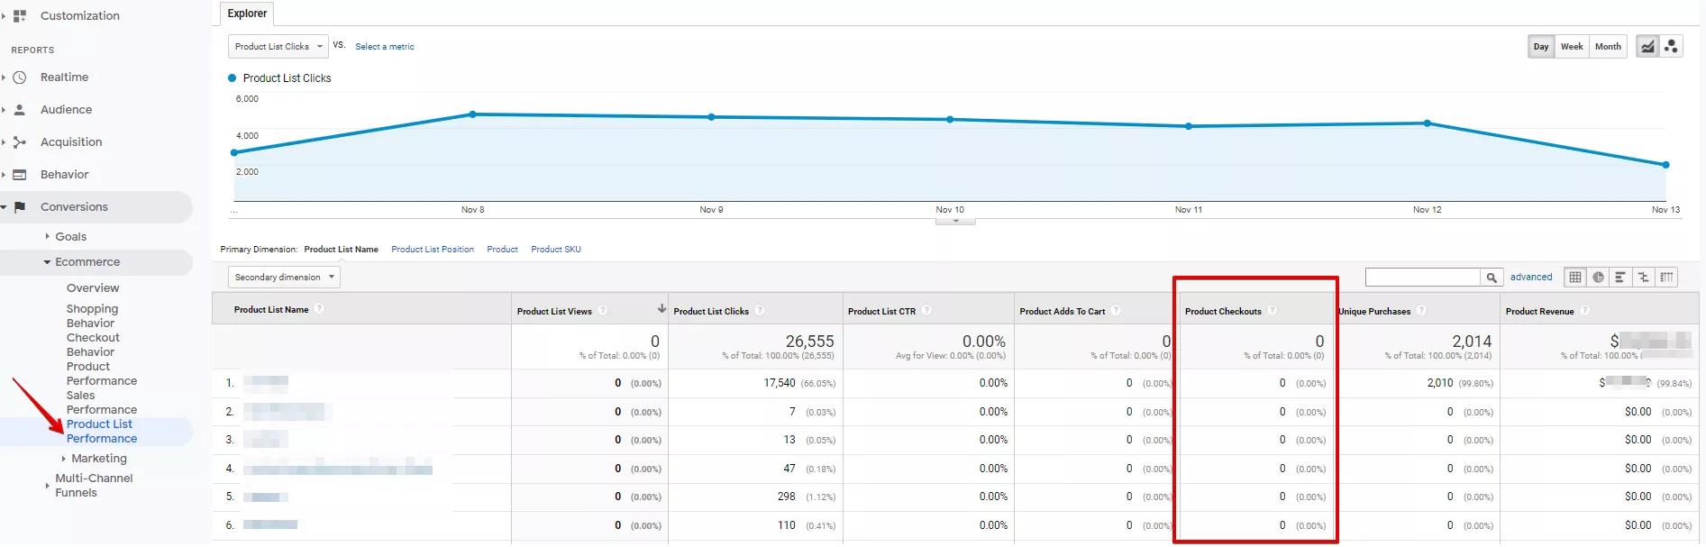Select the Data table view icon

click(1575, 278)
